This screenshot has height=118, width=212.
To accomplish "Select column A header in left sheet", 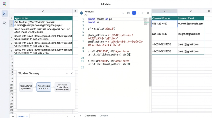I will click(x=43, y=11).
